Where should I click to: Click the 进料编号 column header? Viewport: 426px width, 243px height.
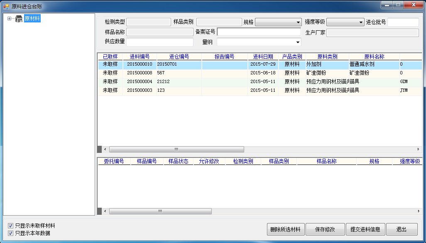click(140, 57)
